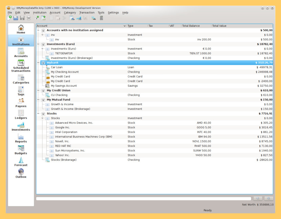The width and height of the screenshot is (281, 219).
Task: Collapse the mybank institution group
Action: click(38, 63)
